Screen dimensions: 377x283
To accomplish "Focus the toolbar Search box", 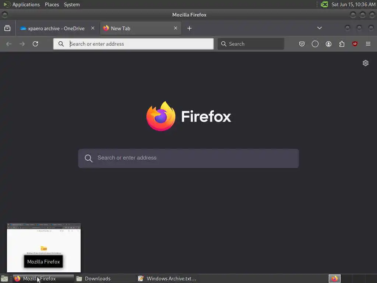I will (x=251, y=44).
